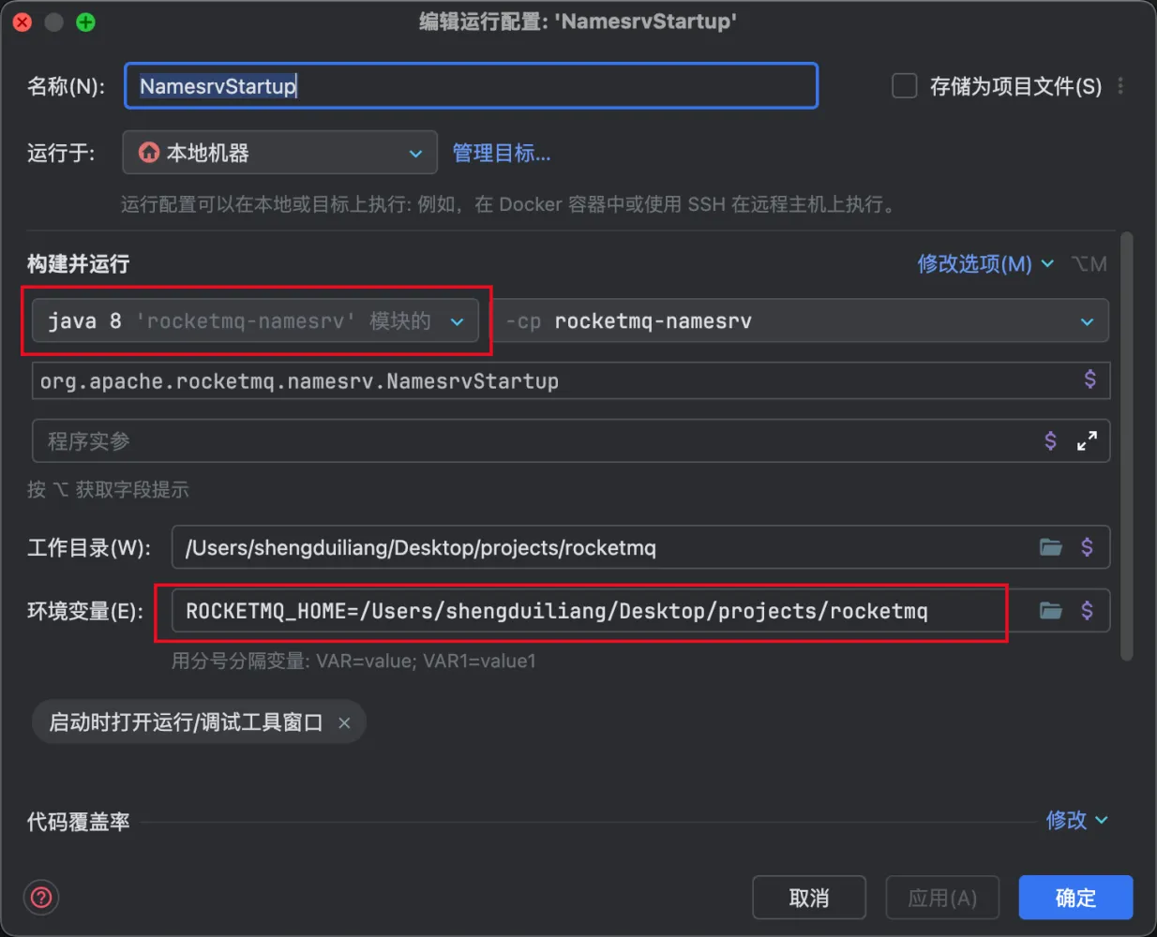Click the 管理目标 link

[502, 153]
